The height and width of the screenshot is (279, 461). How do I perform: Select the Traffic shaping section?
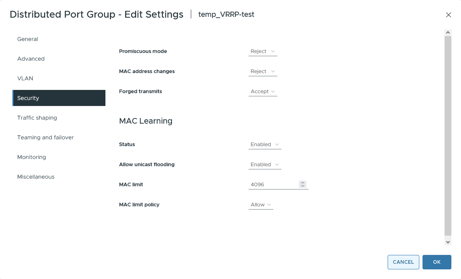pyautogui.click(x=36, y=118)
